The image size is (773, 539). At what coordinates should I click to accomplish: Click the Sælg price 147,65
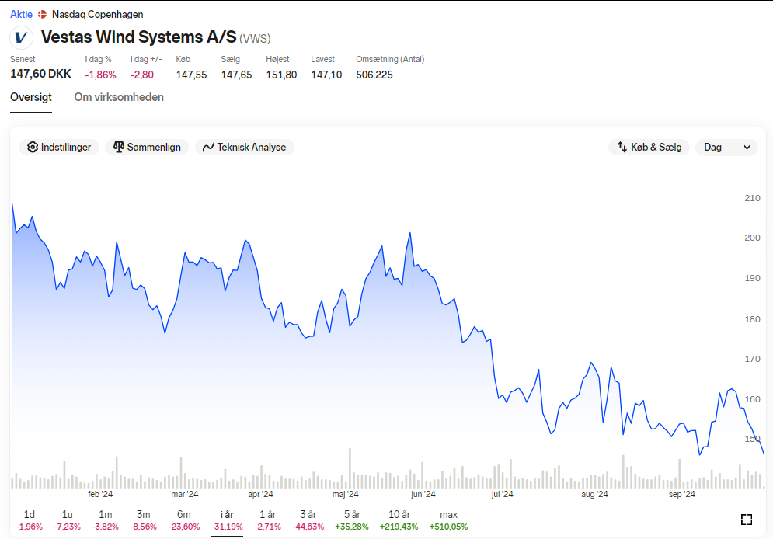(x=236, y=75)
